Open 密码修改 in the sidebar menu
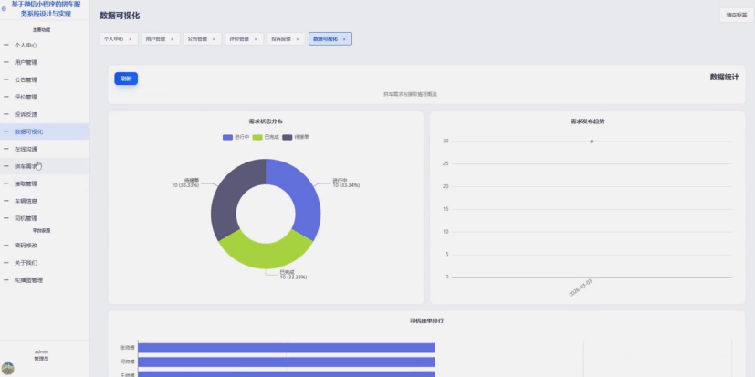The image size is (755, 377). point(45,246)
